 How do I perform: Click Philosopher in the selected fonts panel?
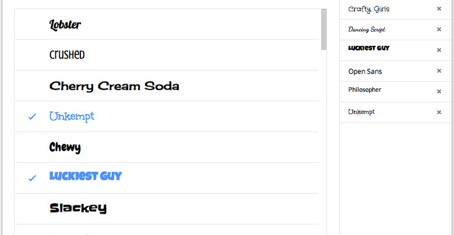pos(364,90)
